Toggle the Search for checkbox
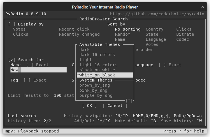The image size is (210, 137). click(x=12, y=60)
